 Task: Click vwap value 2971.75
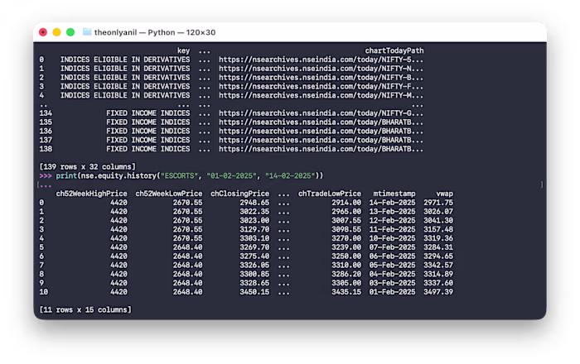click(x=438, y=203)
